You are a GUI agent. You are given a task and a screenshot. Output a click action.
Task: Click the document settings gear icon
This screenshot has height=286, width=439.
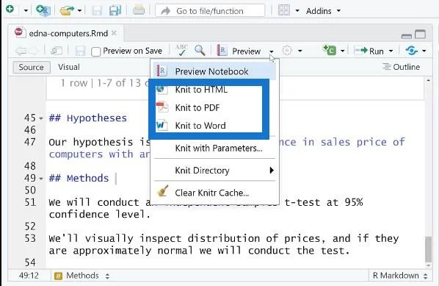(287, 51)
